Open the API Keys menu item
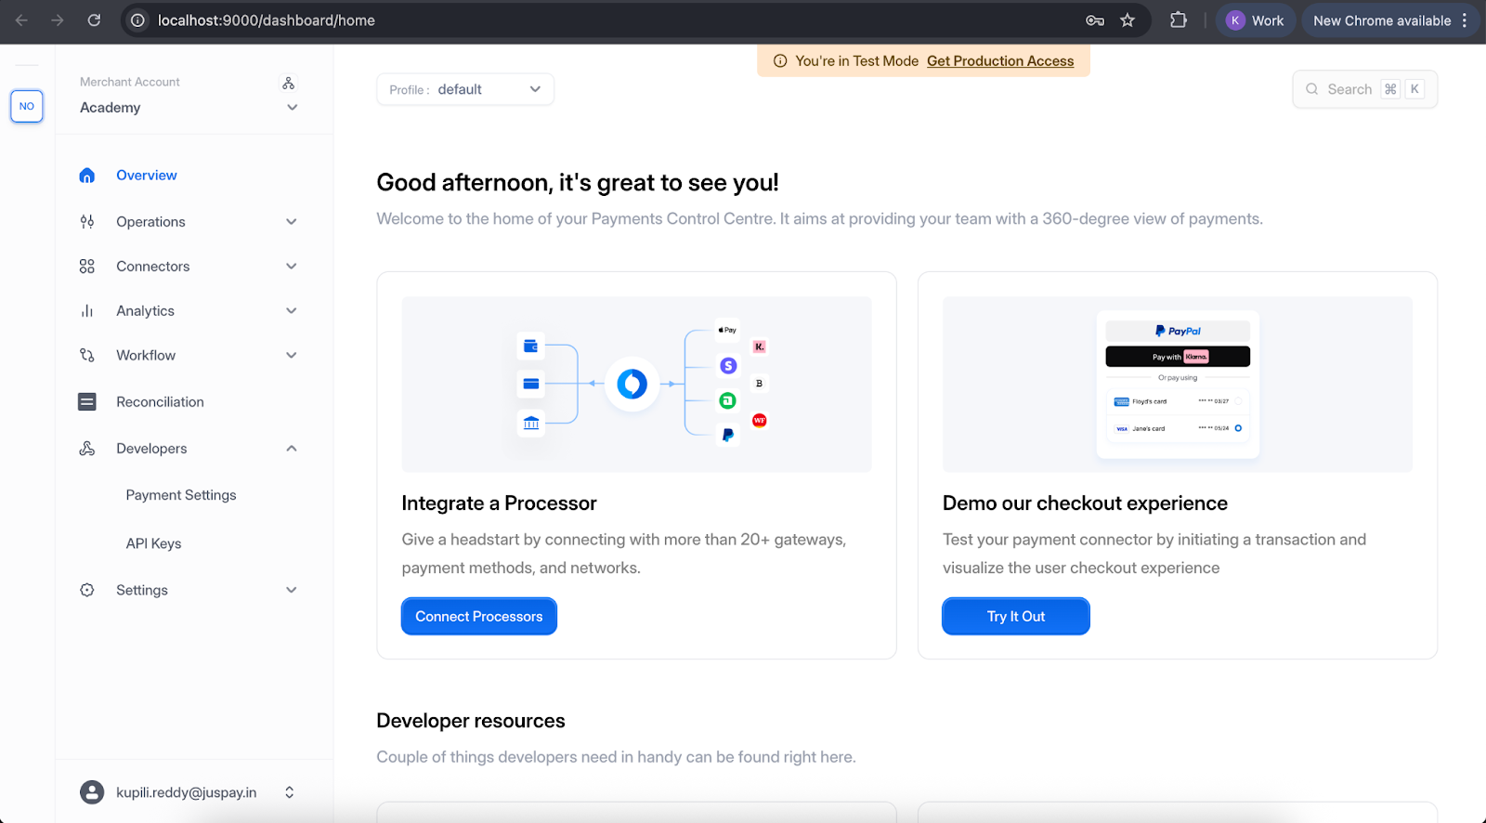Viewport: 1486px width, 823px height. click(154, 544)
